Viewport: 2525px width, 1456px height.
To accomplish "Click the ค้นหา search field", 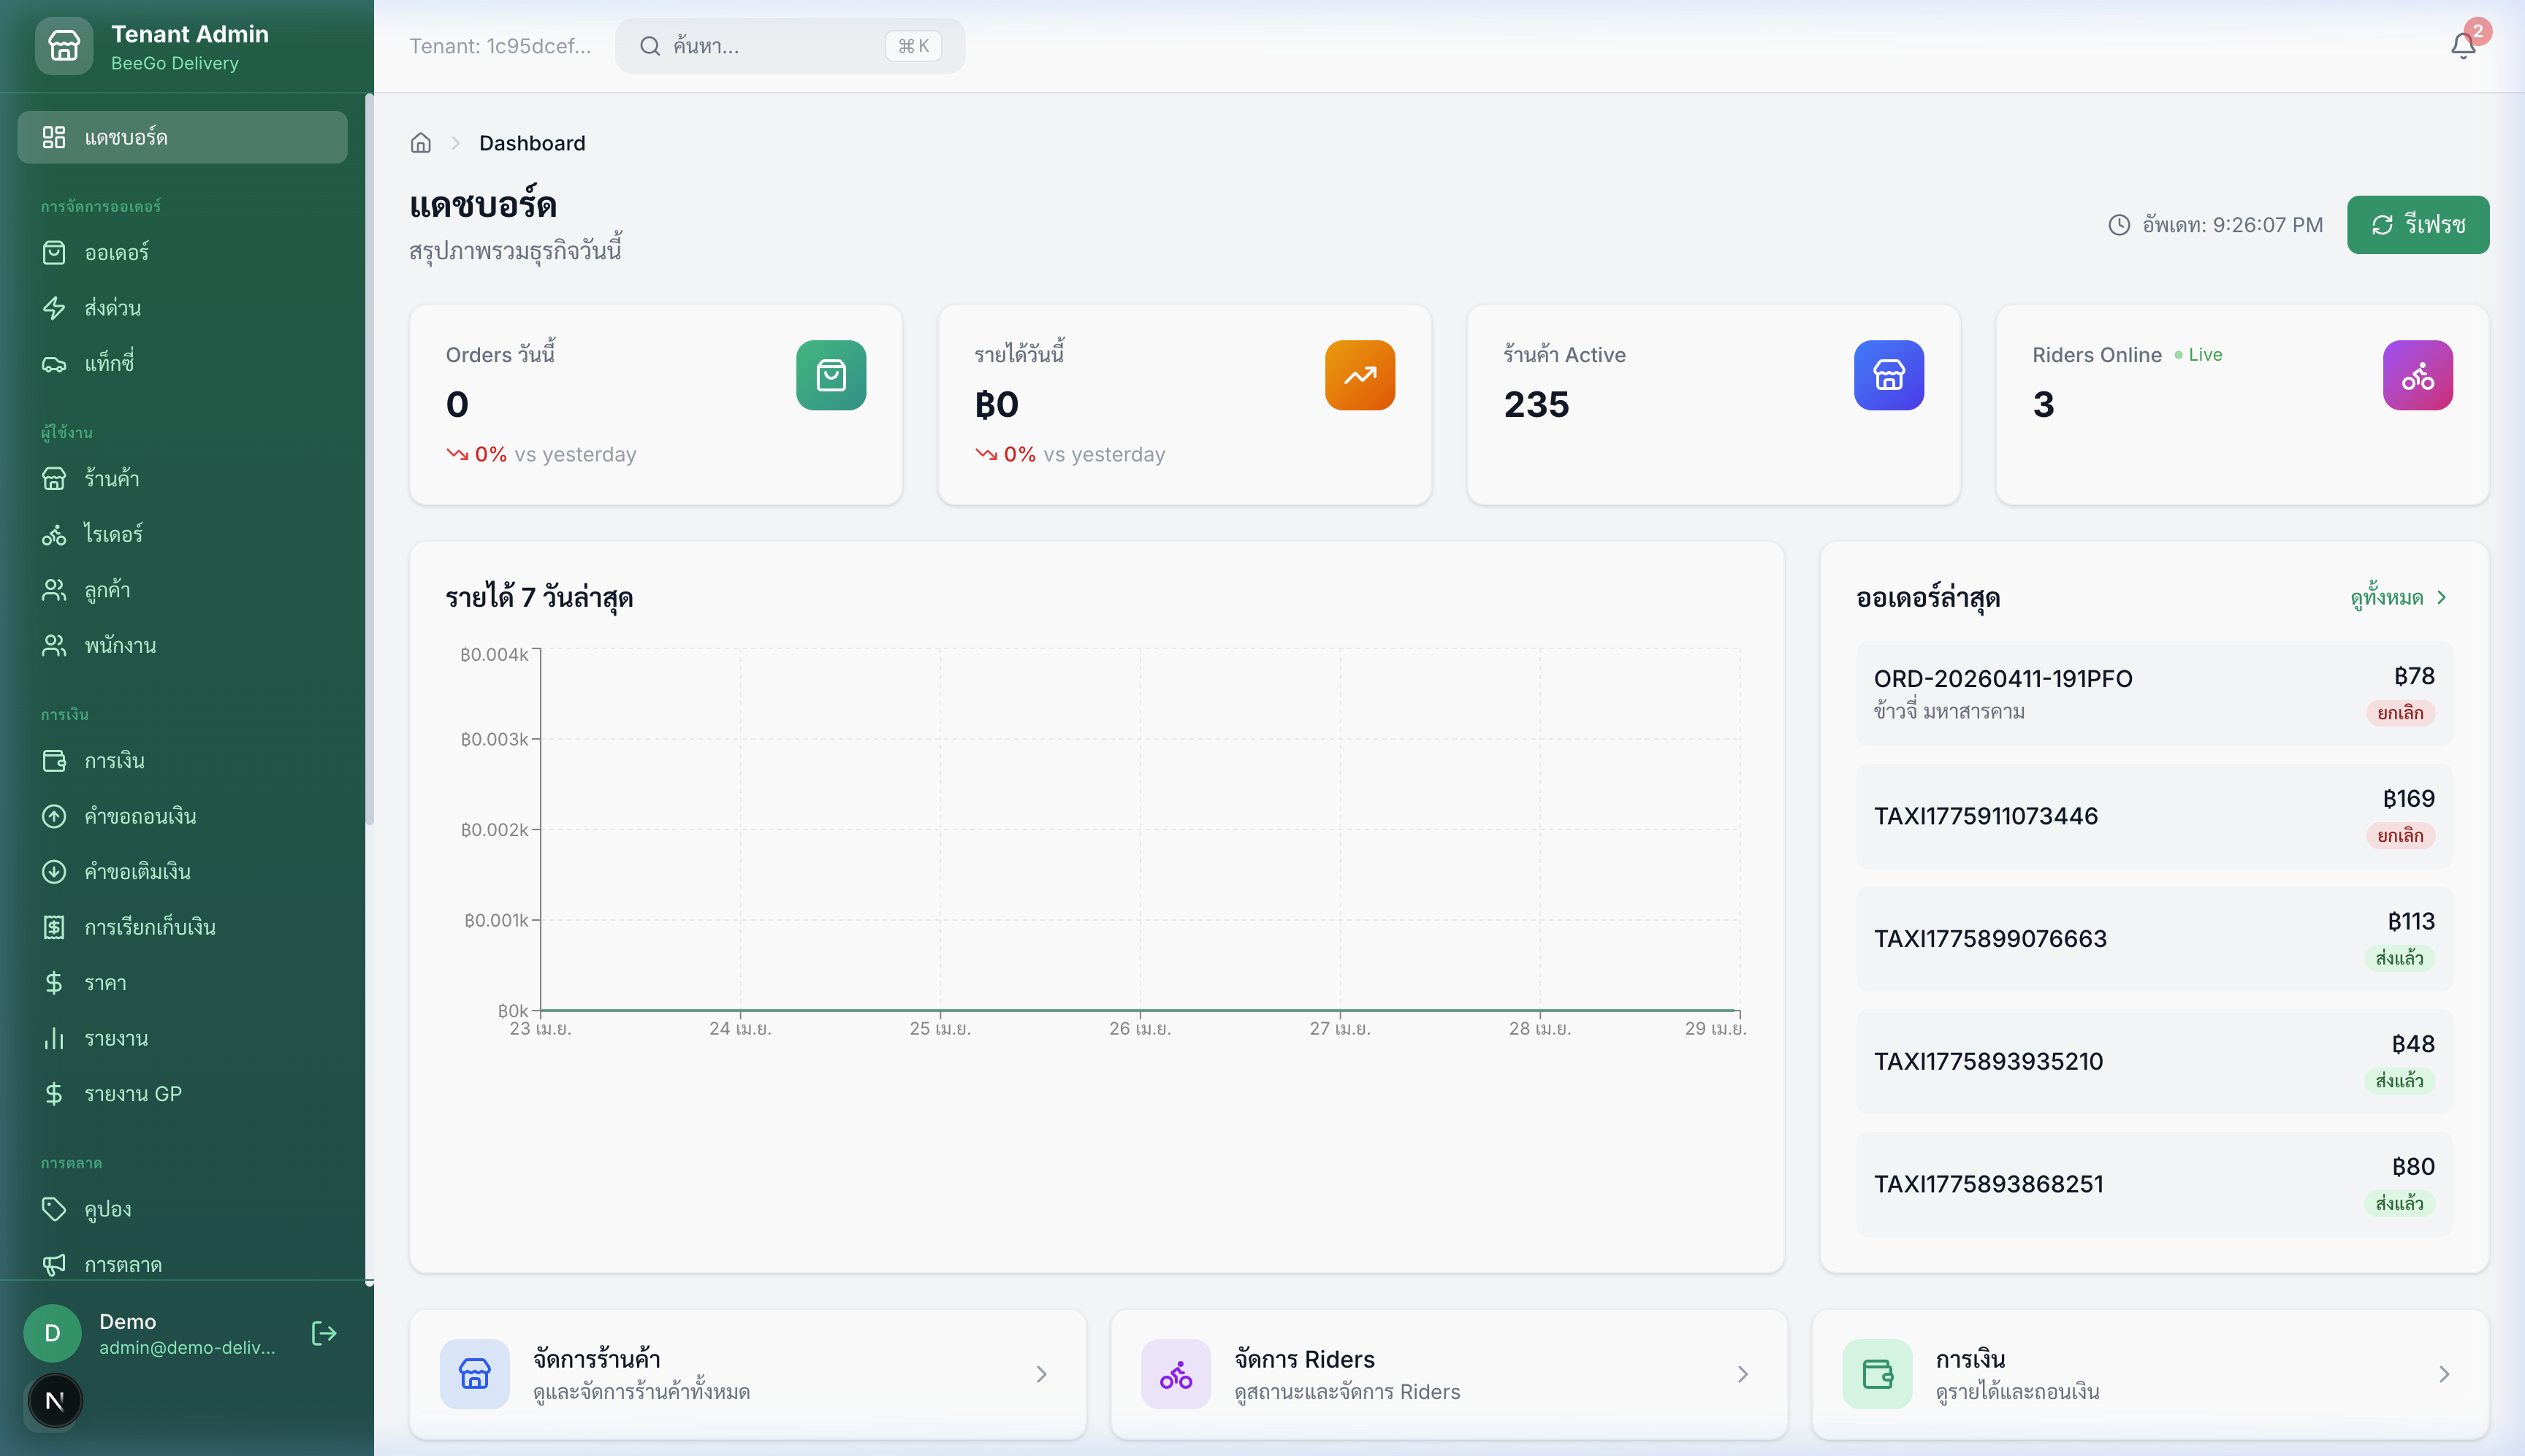I will [x=780, y=45].
